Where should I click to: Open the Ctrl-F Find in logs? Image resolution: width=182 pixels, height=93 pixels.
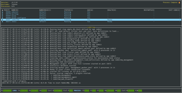point(68,90)
